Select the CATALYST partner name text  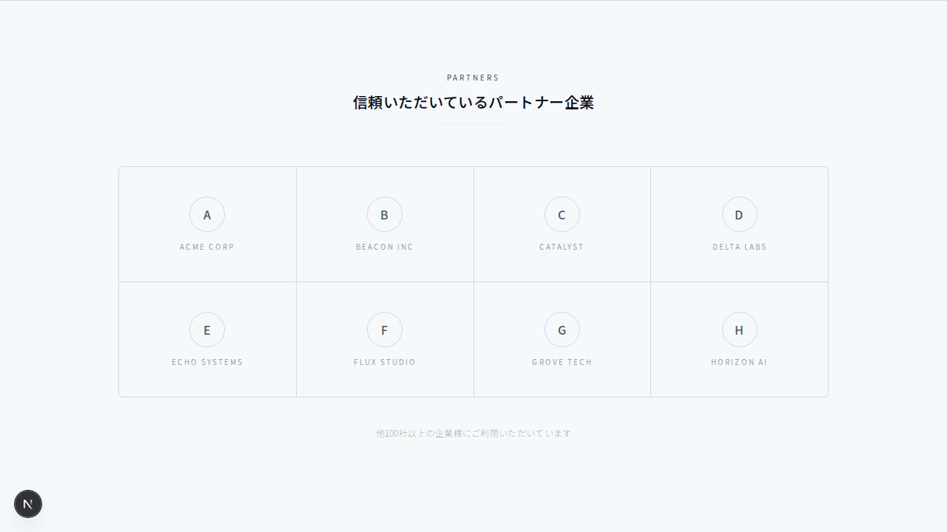tap(562, 247)
